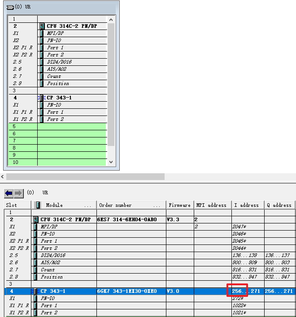Click the DI24/DO16 submodule icon in rack view
Viewport: 296px width, 317px height.
(x=42, y=62)
